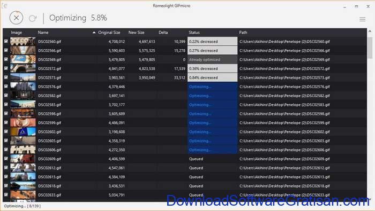
Task: Click the refresh arrow icon
Action: (33, 18)
